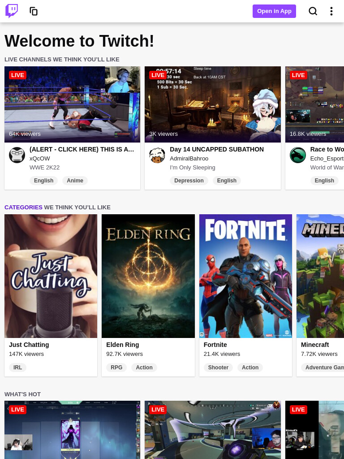Click 92.7K viewers text under Elden Ring
Image resolution: width=344 pixels, height=459 pixels.
pos(125,354)
